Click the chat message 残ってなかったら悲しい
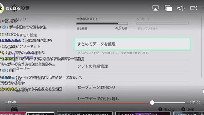Viewport: 204px width, 115px height. click(26, 53)
